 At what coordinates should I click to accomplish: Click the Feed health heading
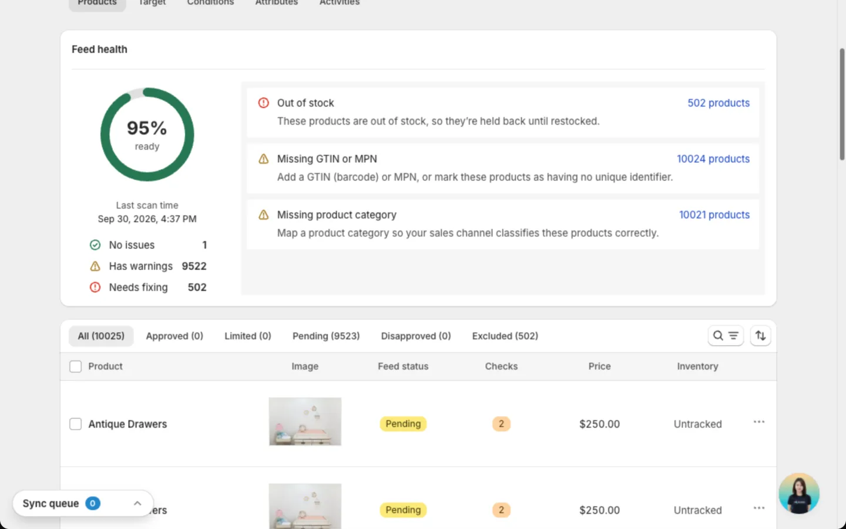click(x=99, y=49)
